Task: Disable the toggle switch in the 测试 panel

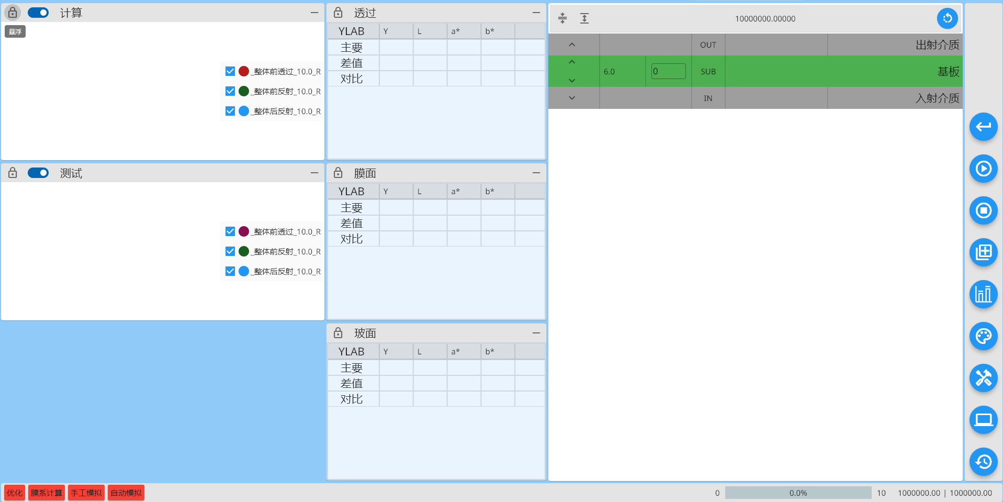Action: point(38,173)
